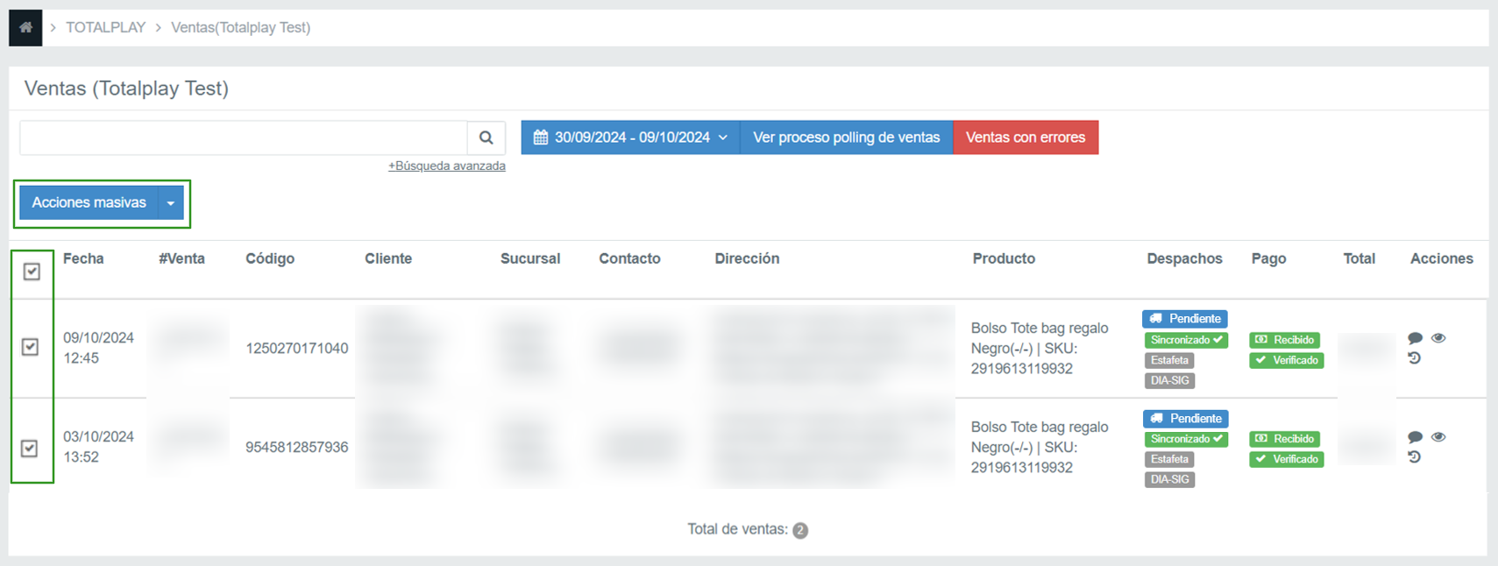1498x566 pixels.
Task: Click Estafeta tag in 09/10/2024 row
Action: (1169, 360)
